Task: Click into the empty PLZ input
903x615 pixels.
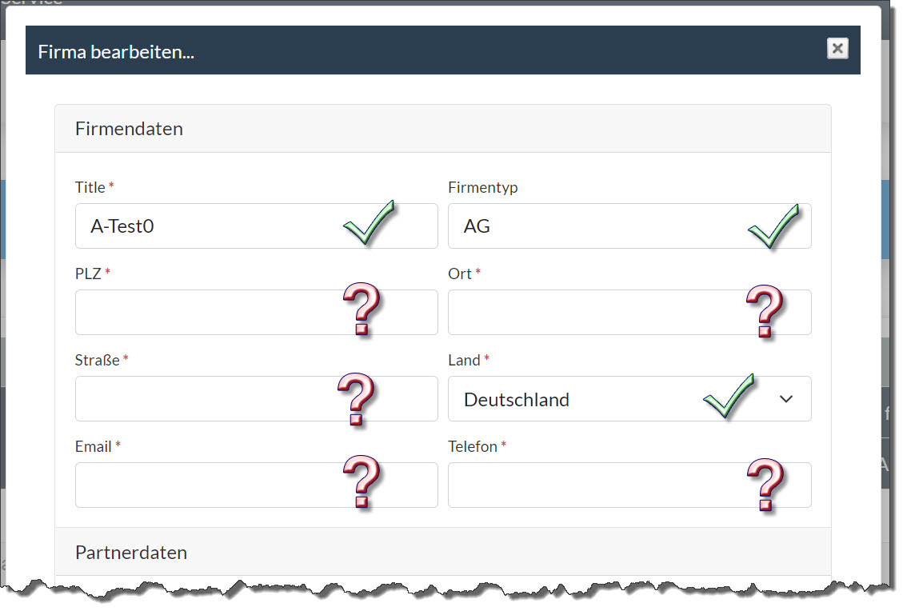Action: click(200, 313)
